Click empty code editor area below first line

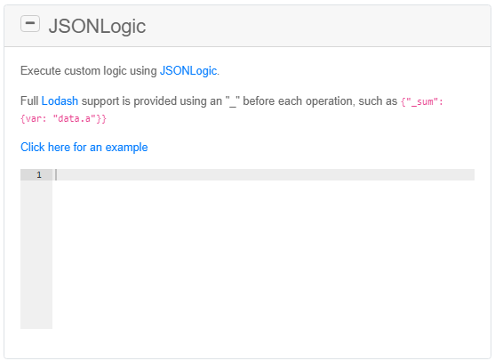click(x=263, y=254)
